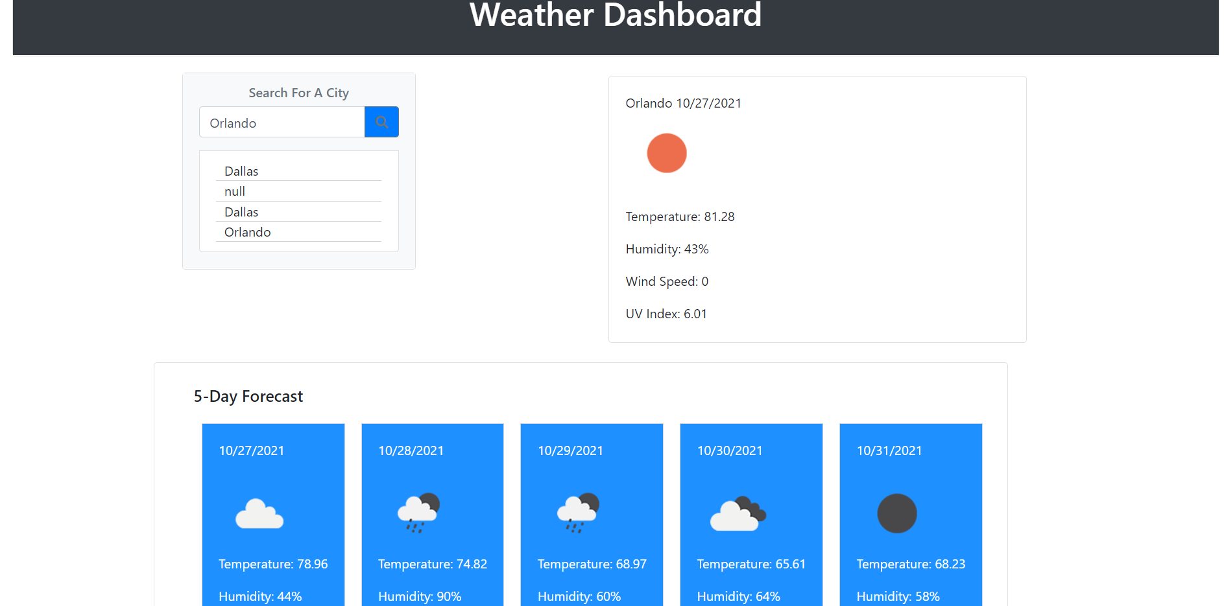Click the Humidity: 43% reading
Viewport: 1224px width, 606px height.
(x=667, y=249)
